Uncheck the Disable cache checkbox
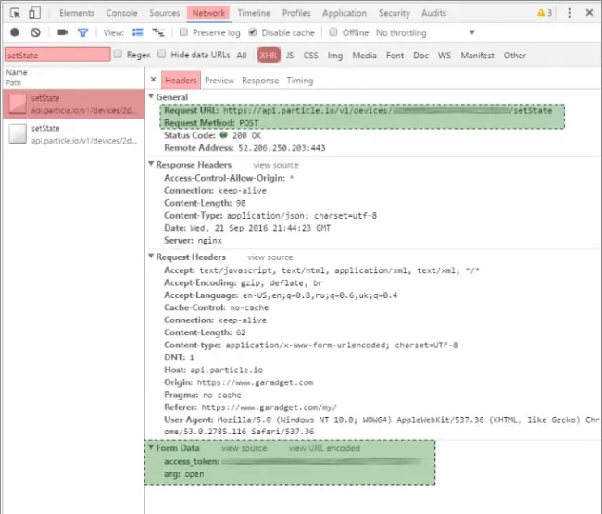602x514 pixels. 252,32
